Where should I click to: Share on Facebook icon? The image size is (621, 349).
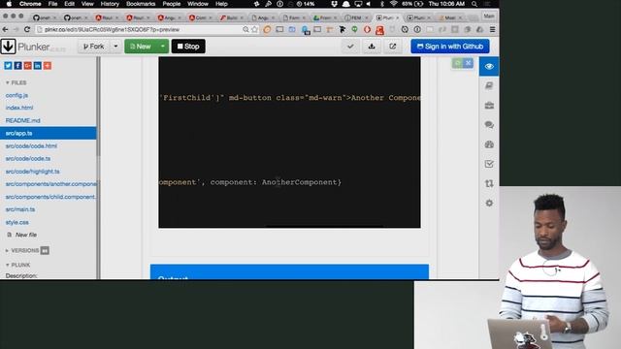tap(17, 66)
